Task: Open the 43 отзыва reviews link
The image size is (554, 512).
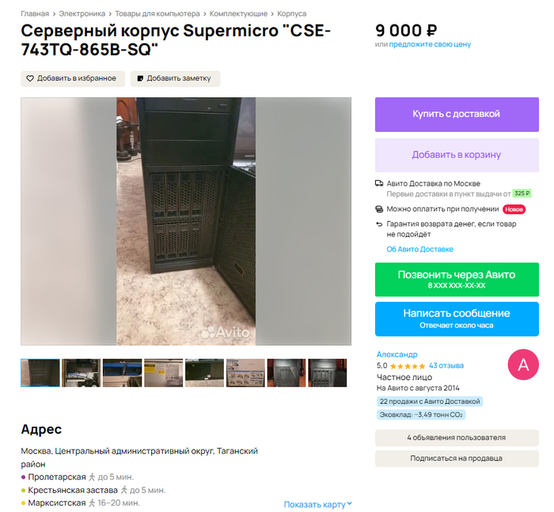Action: point(446,366)
